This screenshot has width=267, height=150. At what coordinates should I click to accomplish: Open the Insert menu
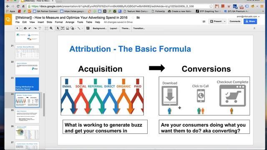(x=41, y=22)
